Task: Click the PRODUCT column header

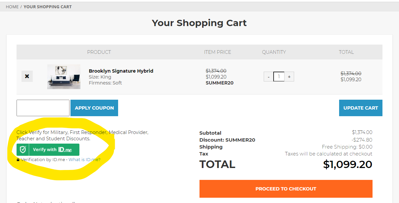Action: [x=99, y=52]
